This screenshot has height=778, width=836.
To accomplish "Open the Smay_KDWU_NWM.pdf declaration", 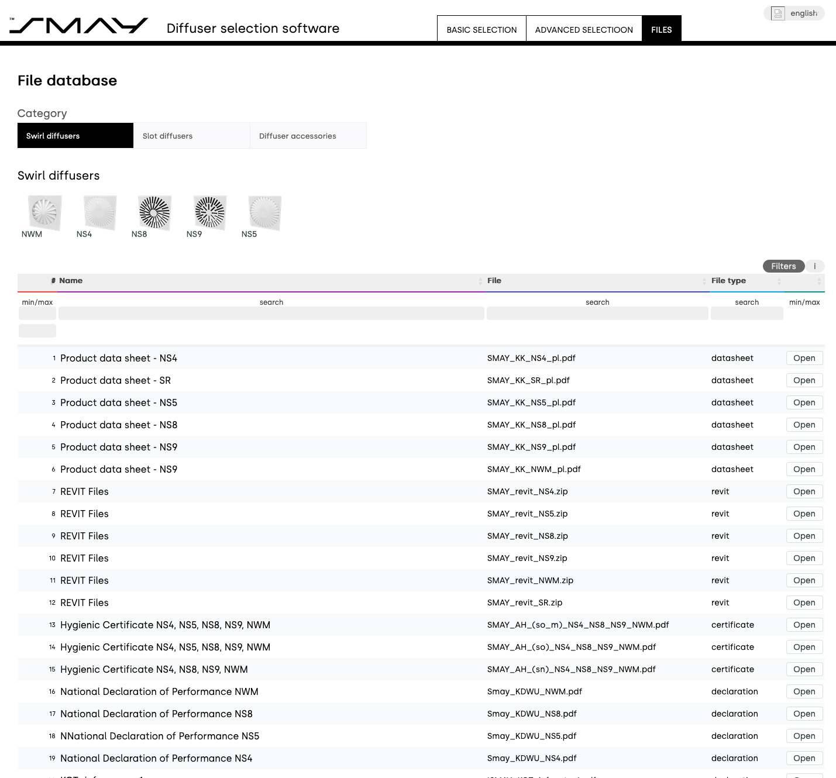I will (804, 691).
